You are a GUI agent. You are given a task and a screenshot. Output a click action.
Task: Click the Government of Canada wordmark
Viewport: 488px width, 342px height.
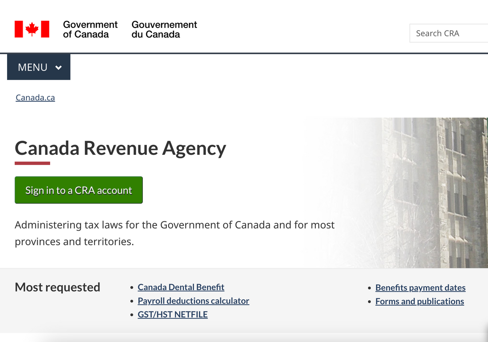point(90,29)
